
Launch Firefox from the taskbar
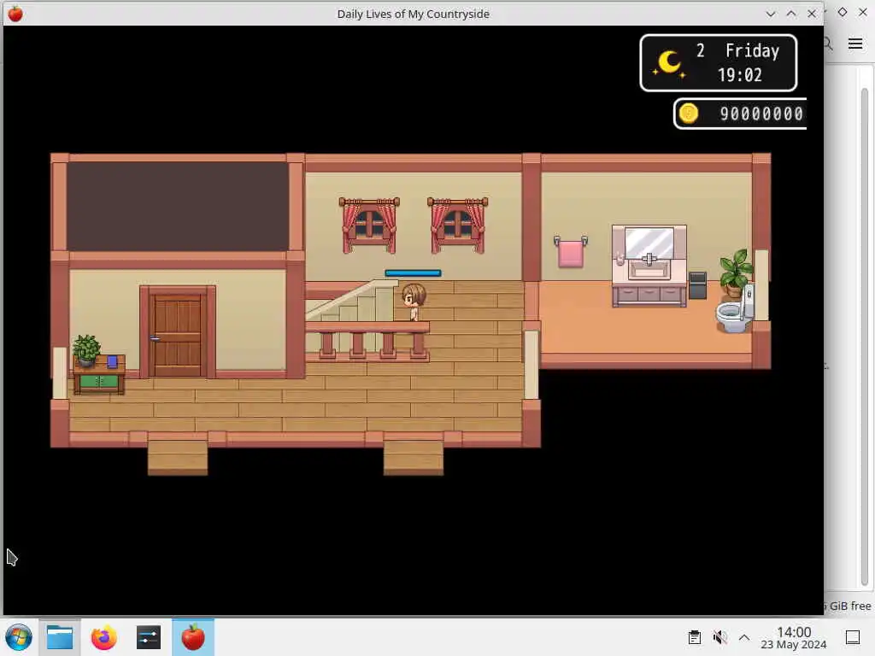tap(103, 637)
